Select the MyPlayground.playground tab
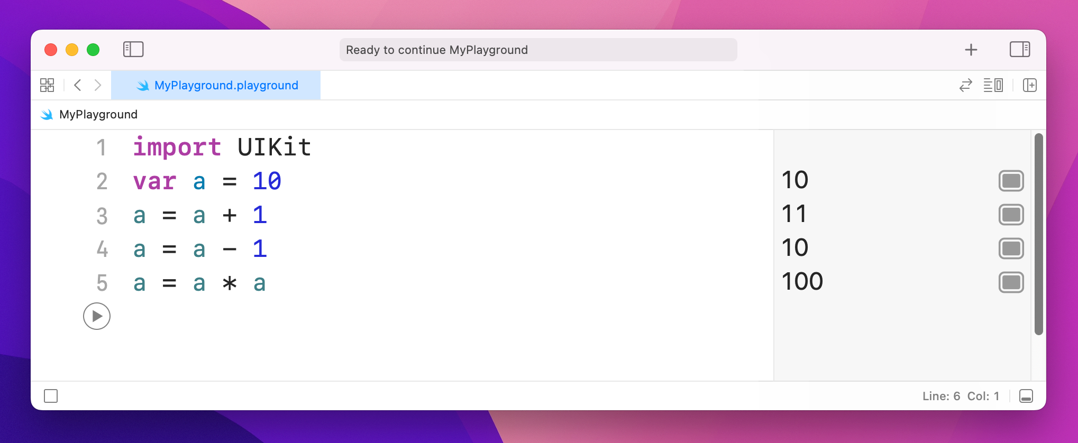The height and width of the screenshot is (443, 1078). click(x=216, y=85)
